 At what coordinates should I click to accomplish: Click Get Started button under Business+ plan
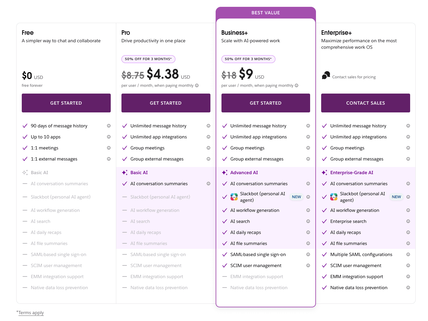click(266, 103)
